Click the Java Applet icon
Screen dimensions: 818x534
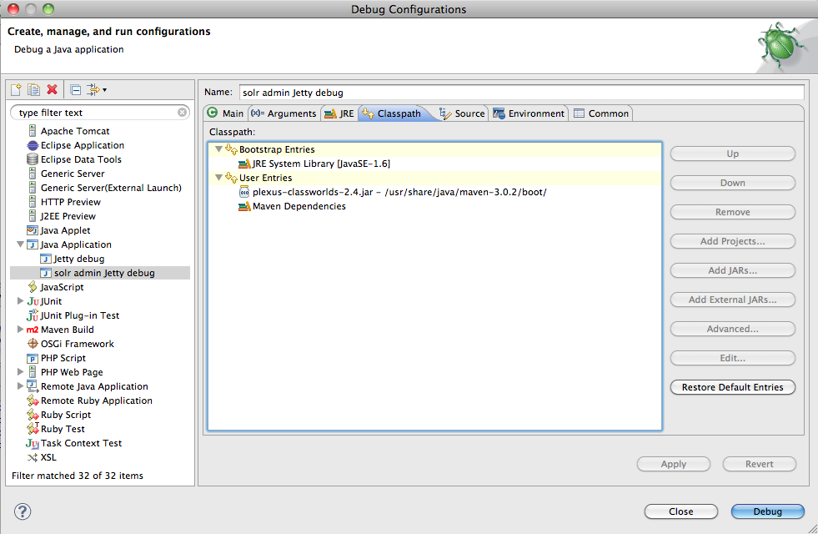(33, 230)
